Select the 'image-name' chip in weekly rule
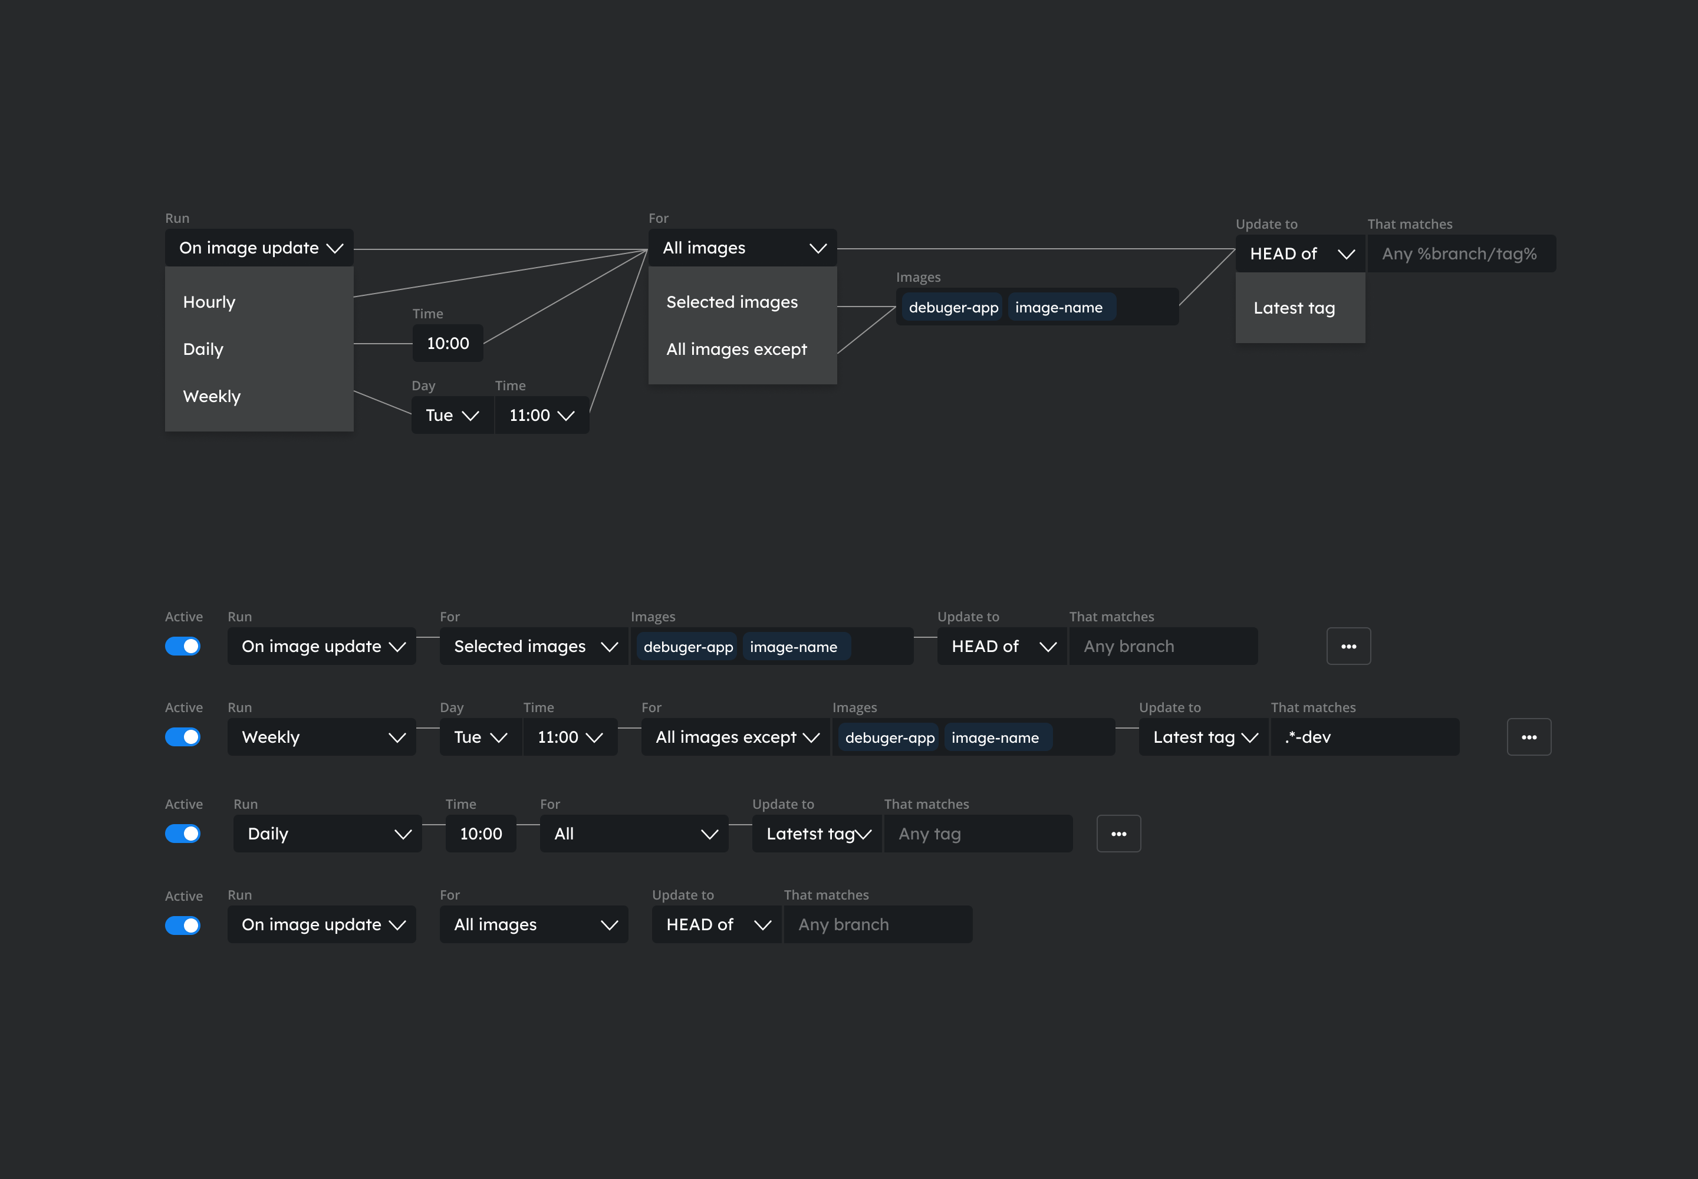The height and width of the screenshot is (1179, 1698). (x=998, y=736)
